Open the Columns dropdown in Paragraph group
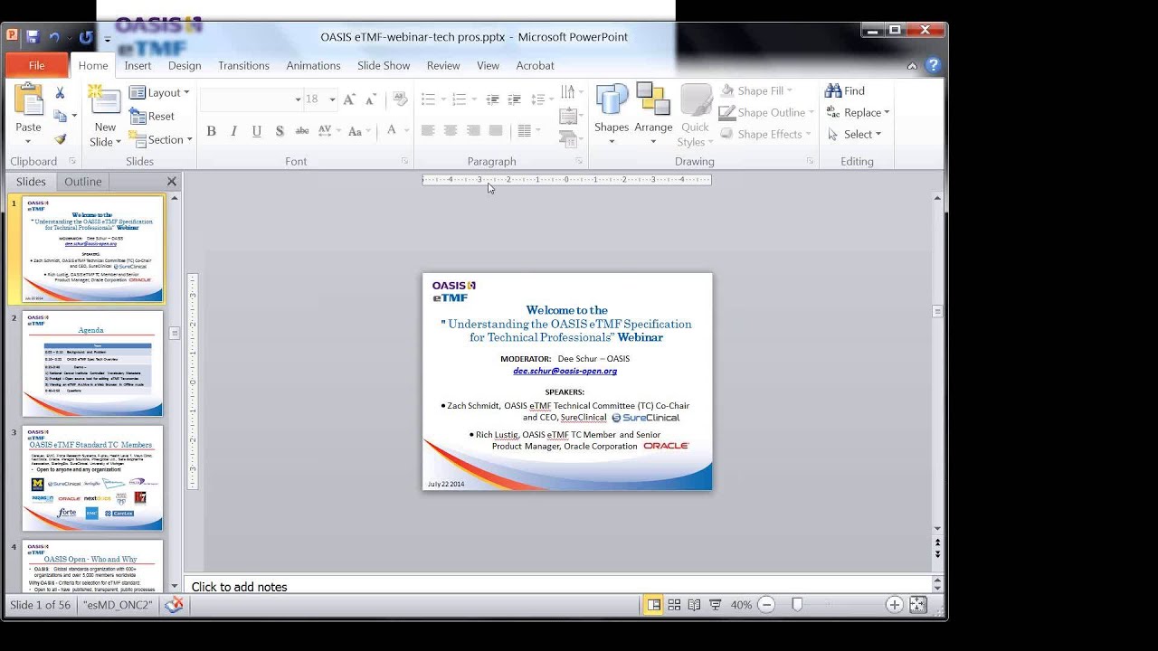The width and height of the screenshot is (1158, 651). coord(527,131)
